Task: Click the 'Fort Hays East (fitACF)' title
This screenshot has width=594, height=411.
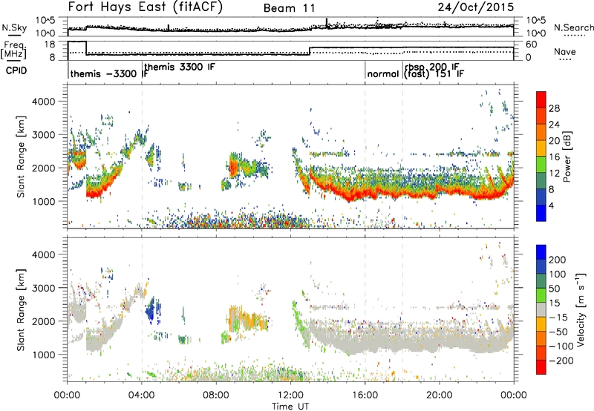Action: click(146, 7)
